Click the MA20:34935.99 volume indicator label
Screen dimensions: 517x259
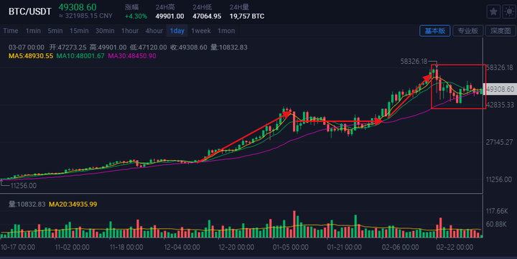[x=73, y=204]
